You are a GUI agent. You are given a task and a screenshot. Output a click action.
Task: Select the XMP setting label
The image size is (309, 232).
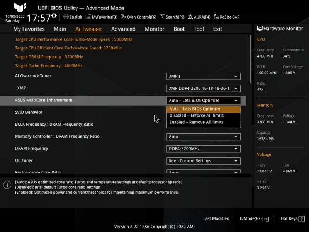pos(22,88)
